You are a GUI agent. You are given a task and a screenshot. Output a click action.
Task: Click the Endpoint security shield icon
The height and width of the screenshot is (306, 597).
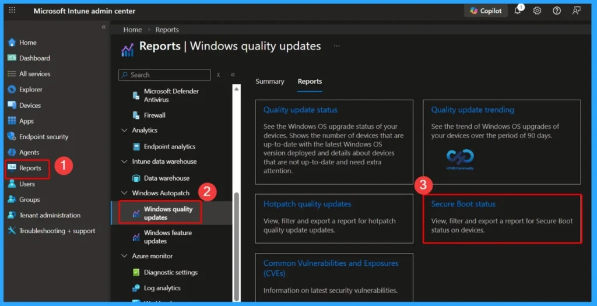tap(12, 136)
